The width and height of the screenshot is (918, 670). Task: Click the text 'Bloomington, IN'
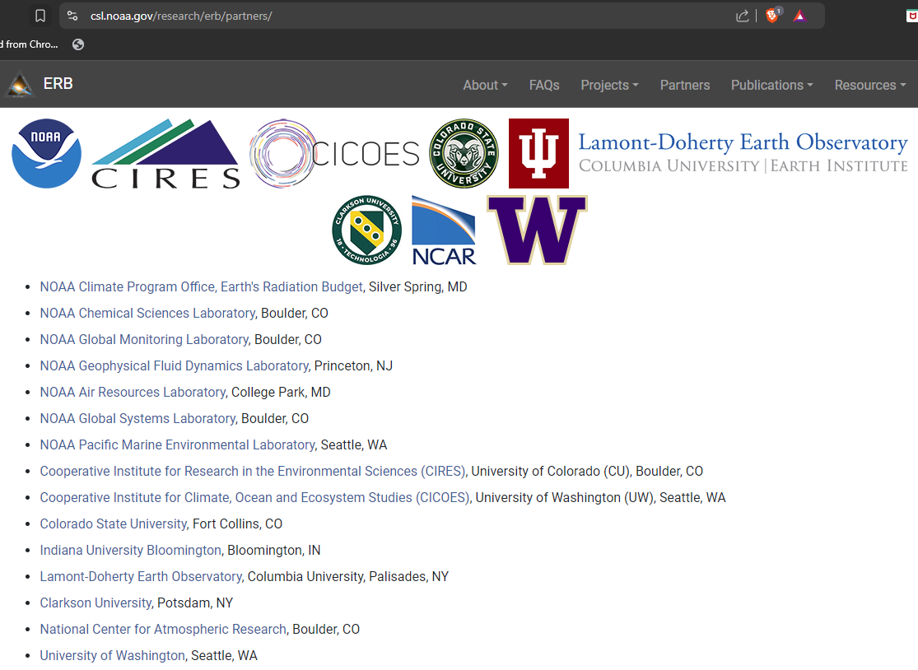274,550
